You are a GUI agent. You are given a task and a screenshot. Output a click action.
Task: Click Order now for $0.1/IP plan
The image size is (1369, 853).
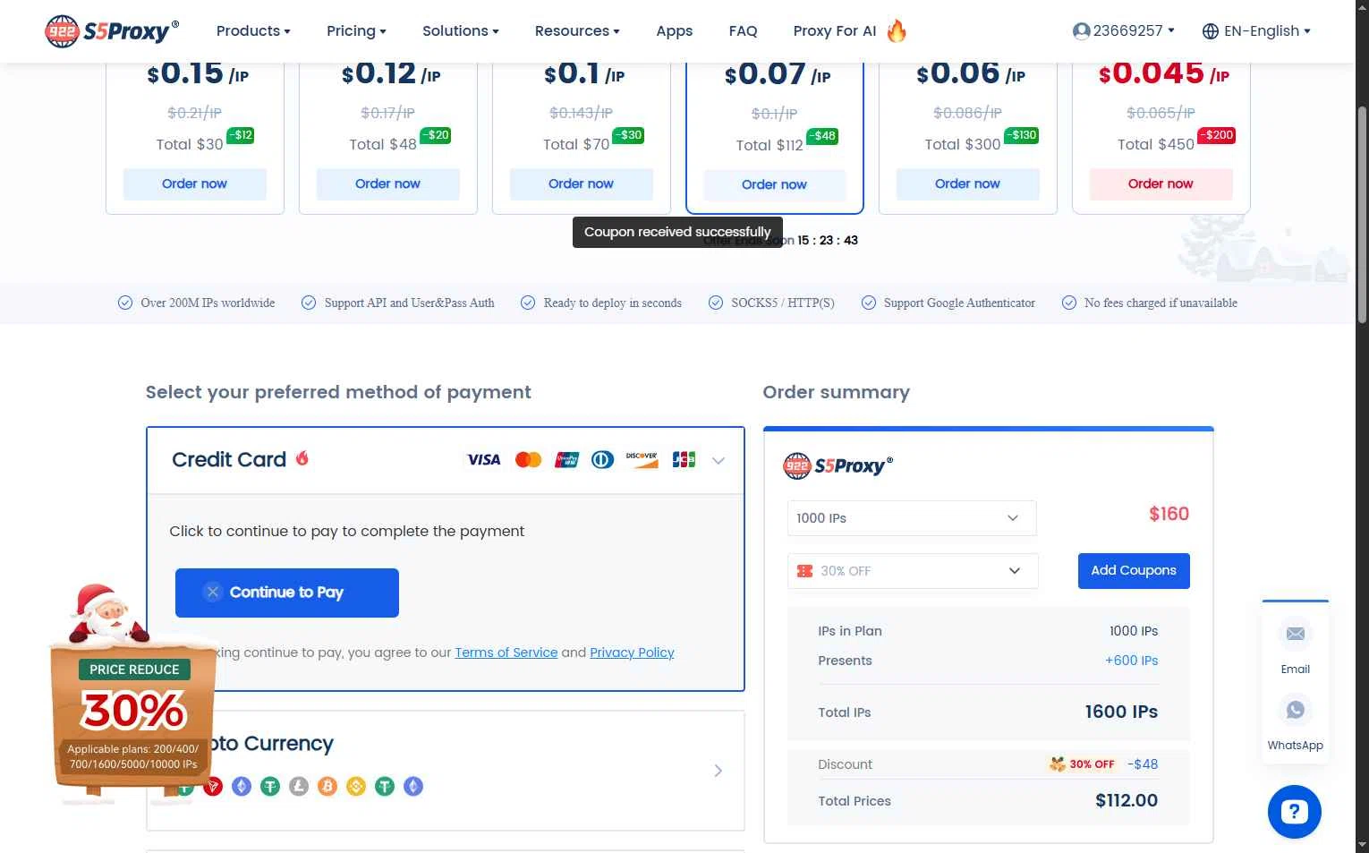[581, 184]
